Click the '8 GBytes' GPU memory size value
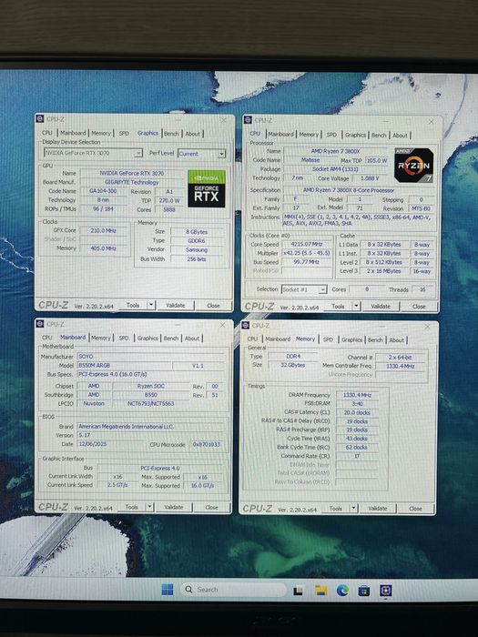Screen dimensions: 478x637 pos(197,231)
